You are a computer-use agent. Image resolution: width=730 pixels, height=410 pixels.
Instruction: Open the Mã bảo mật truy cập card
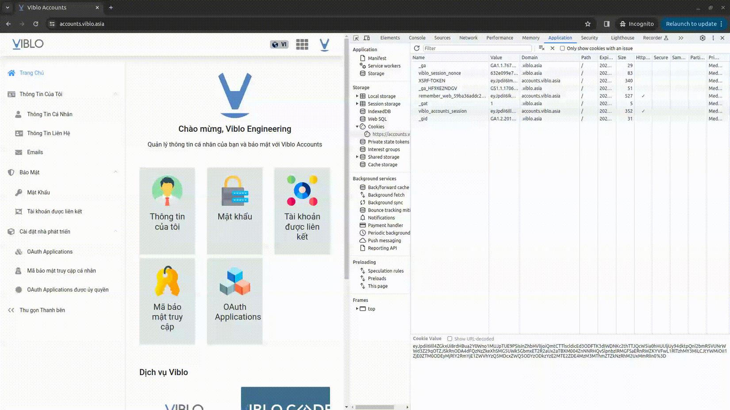[167, 301]
